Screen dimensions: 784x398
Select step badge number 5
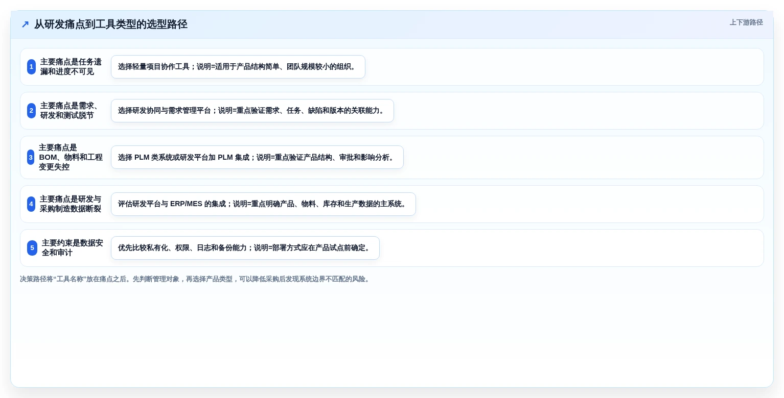pos(32,248)
